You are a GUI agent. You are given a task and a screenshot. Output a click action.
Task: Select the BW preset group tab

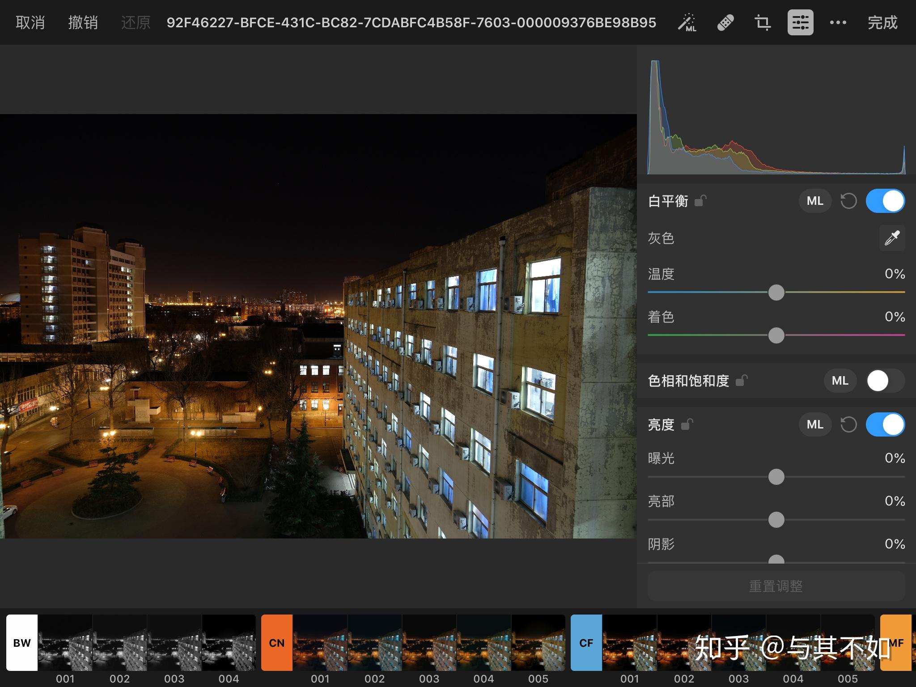coord(22,643)
